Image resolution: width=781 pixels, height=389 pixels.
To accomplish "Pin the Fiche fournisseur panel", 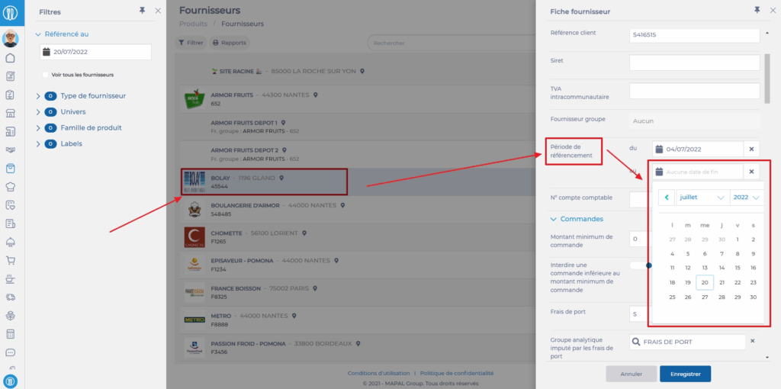I will click(x=757, y=11).
